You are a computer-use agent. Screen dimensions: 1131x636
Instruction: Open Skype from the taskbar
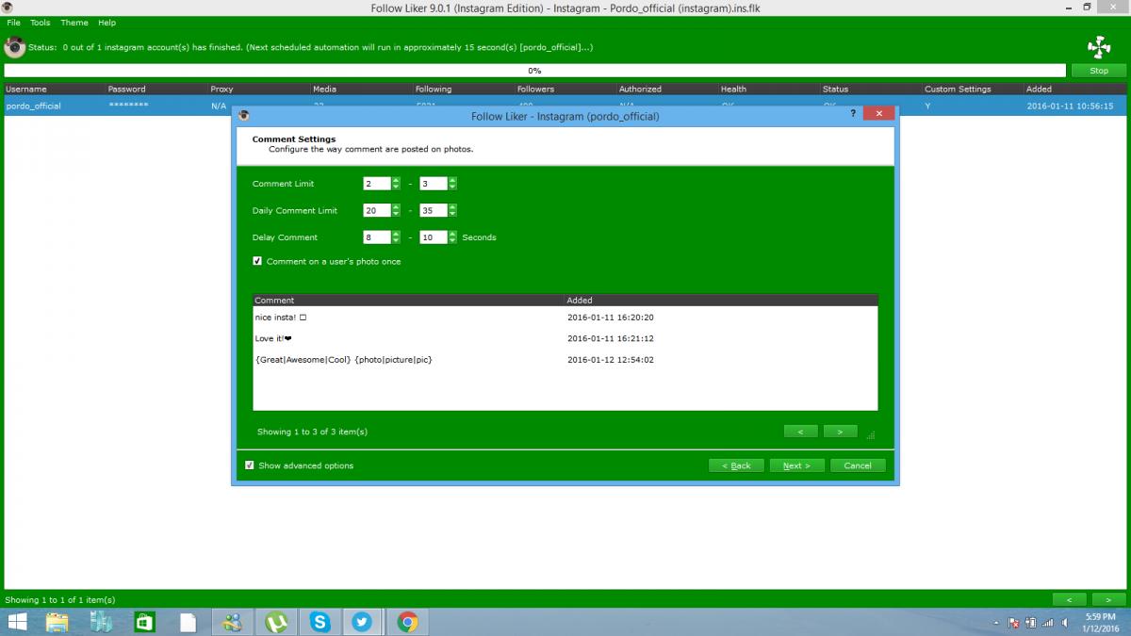coord(320,622)
